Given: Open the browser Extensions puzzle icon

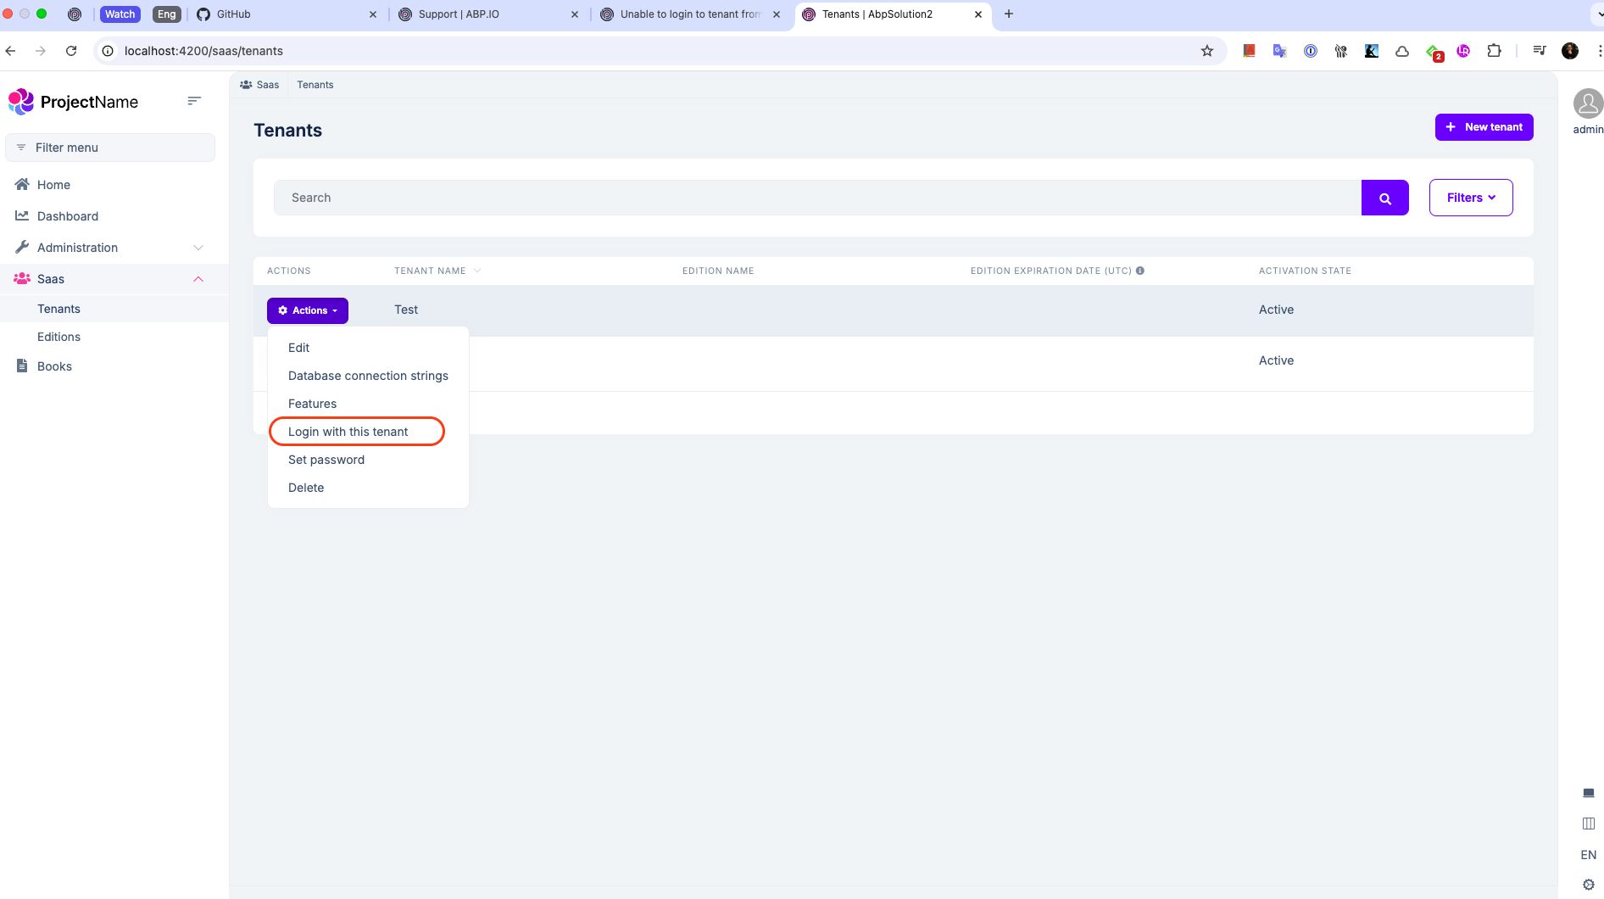Looking at the screenshot, I should coord(1494,51).
